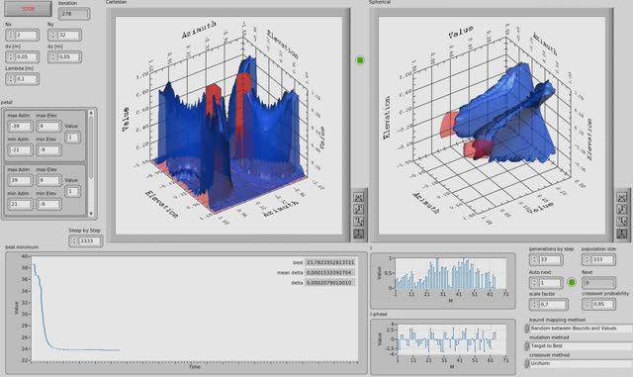The image size is (633, 377).
Task: Click Value field of the first petal entry
Action: (72, 138)
